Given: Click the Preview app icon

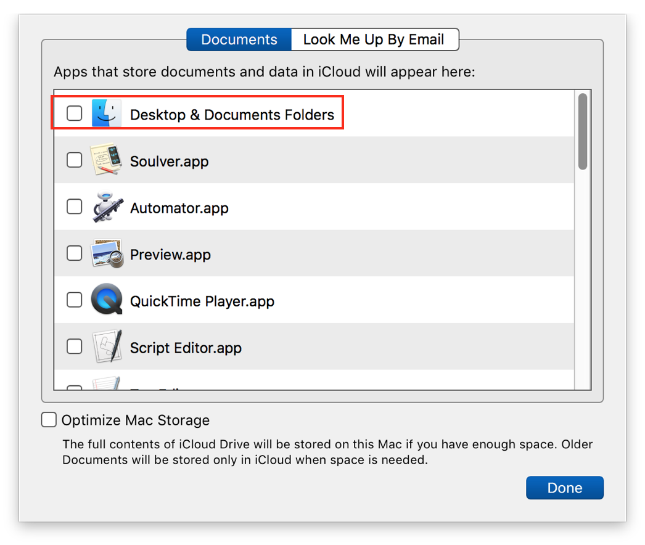Looking at the screenshot, I should (106, 254).
